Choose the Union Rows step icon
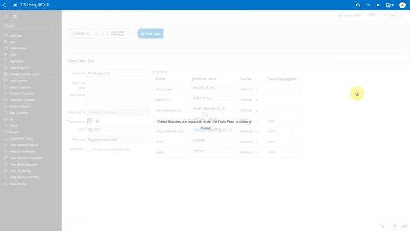This screenshot has height=231, width=410. click(x=6, y=48)
